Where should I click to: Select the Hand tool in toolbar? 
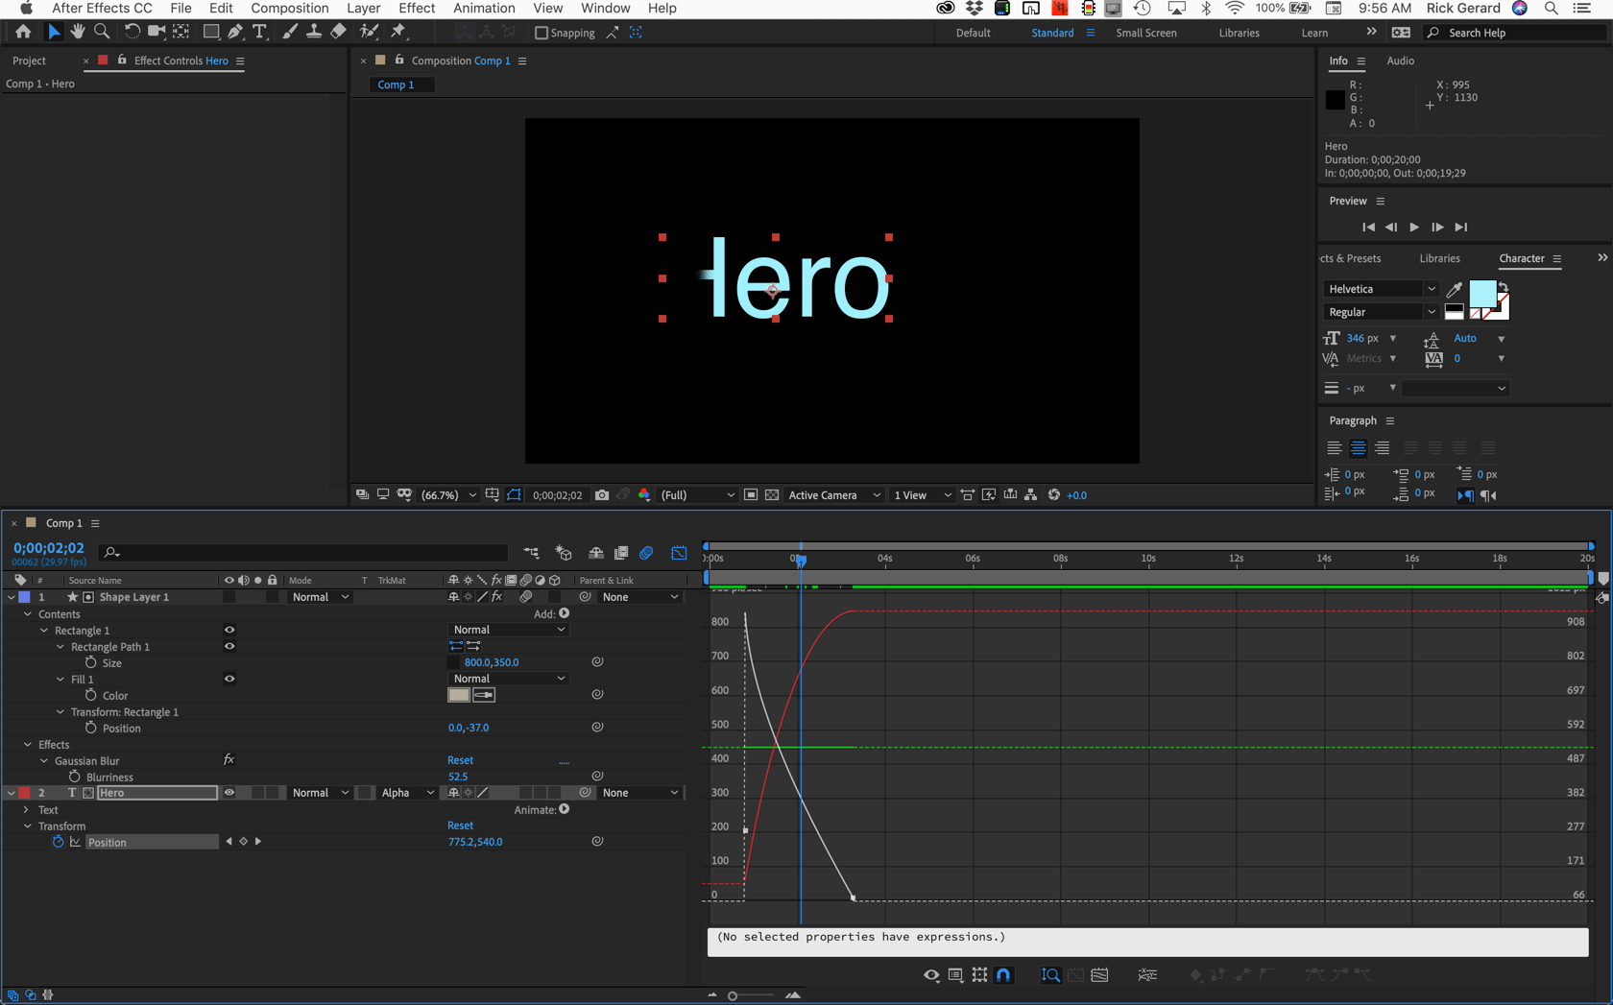click(x=78, y=32)
